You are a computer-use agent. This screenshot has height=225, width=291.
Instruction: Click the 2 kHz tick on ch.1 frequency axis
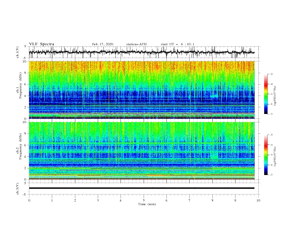pyautogui.click(x=26, y=107)
